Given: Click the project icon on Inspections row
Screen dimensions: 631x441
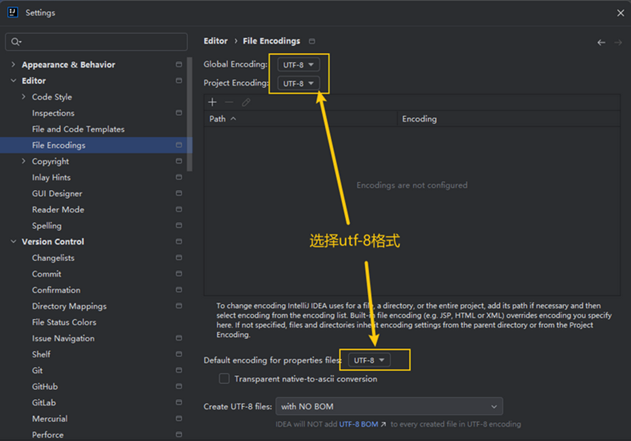Looking at the screenshot, I should pos(178,113).
